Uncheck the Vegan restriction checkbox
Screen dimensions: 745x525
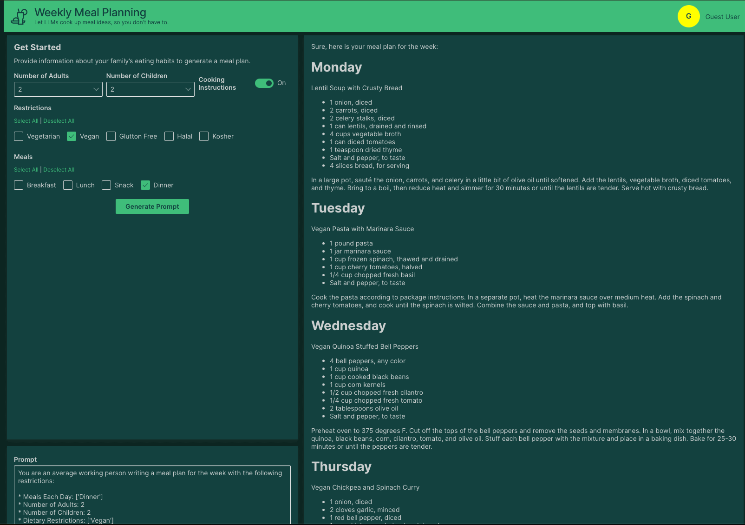(72, 136)
